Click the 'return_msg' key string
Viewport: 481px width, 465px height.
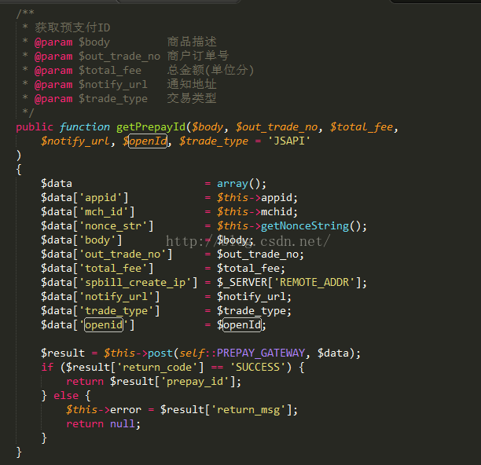[x=248, y=409]
